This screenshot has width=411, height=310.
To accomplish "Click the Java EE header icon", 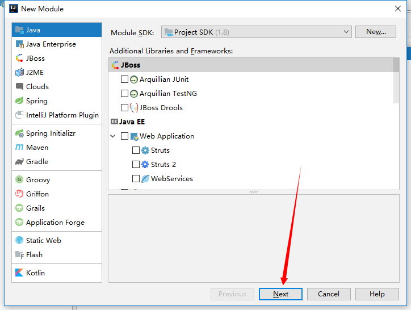I will pyautogui.click(x=114, y=122).
